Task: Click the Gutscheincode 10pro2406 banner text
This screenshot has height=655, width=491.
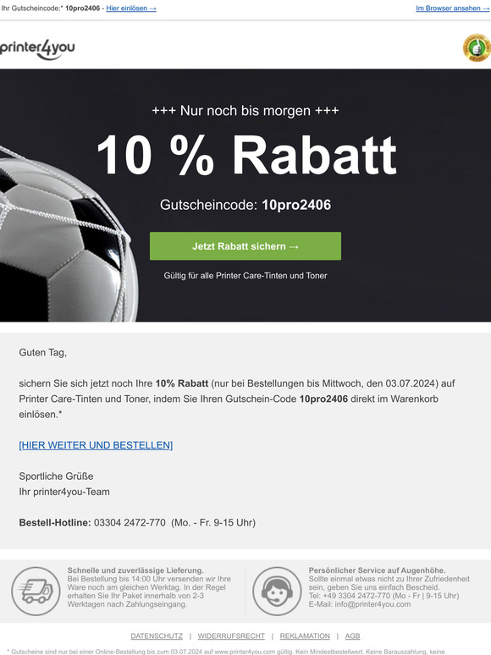Action: [x=245, y=205]
